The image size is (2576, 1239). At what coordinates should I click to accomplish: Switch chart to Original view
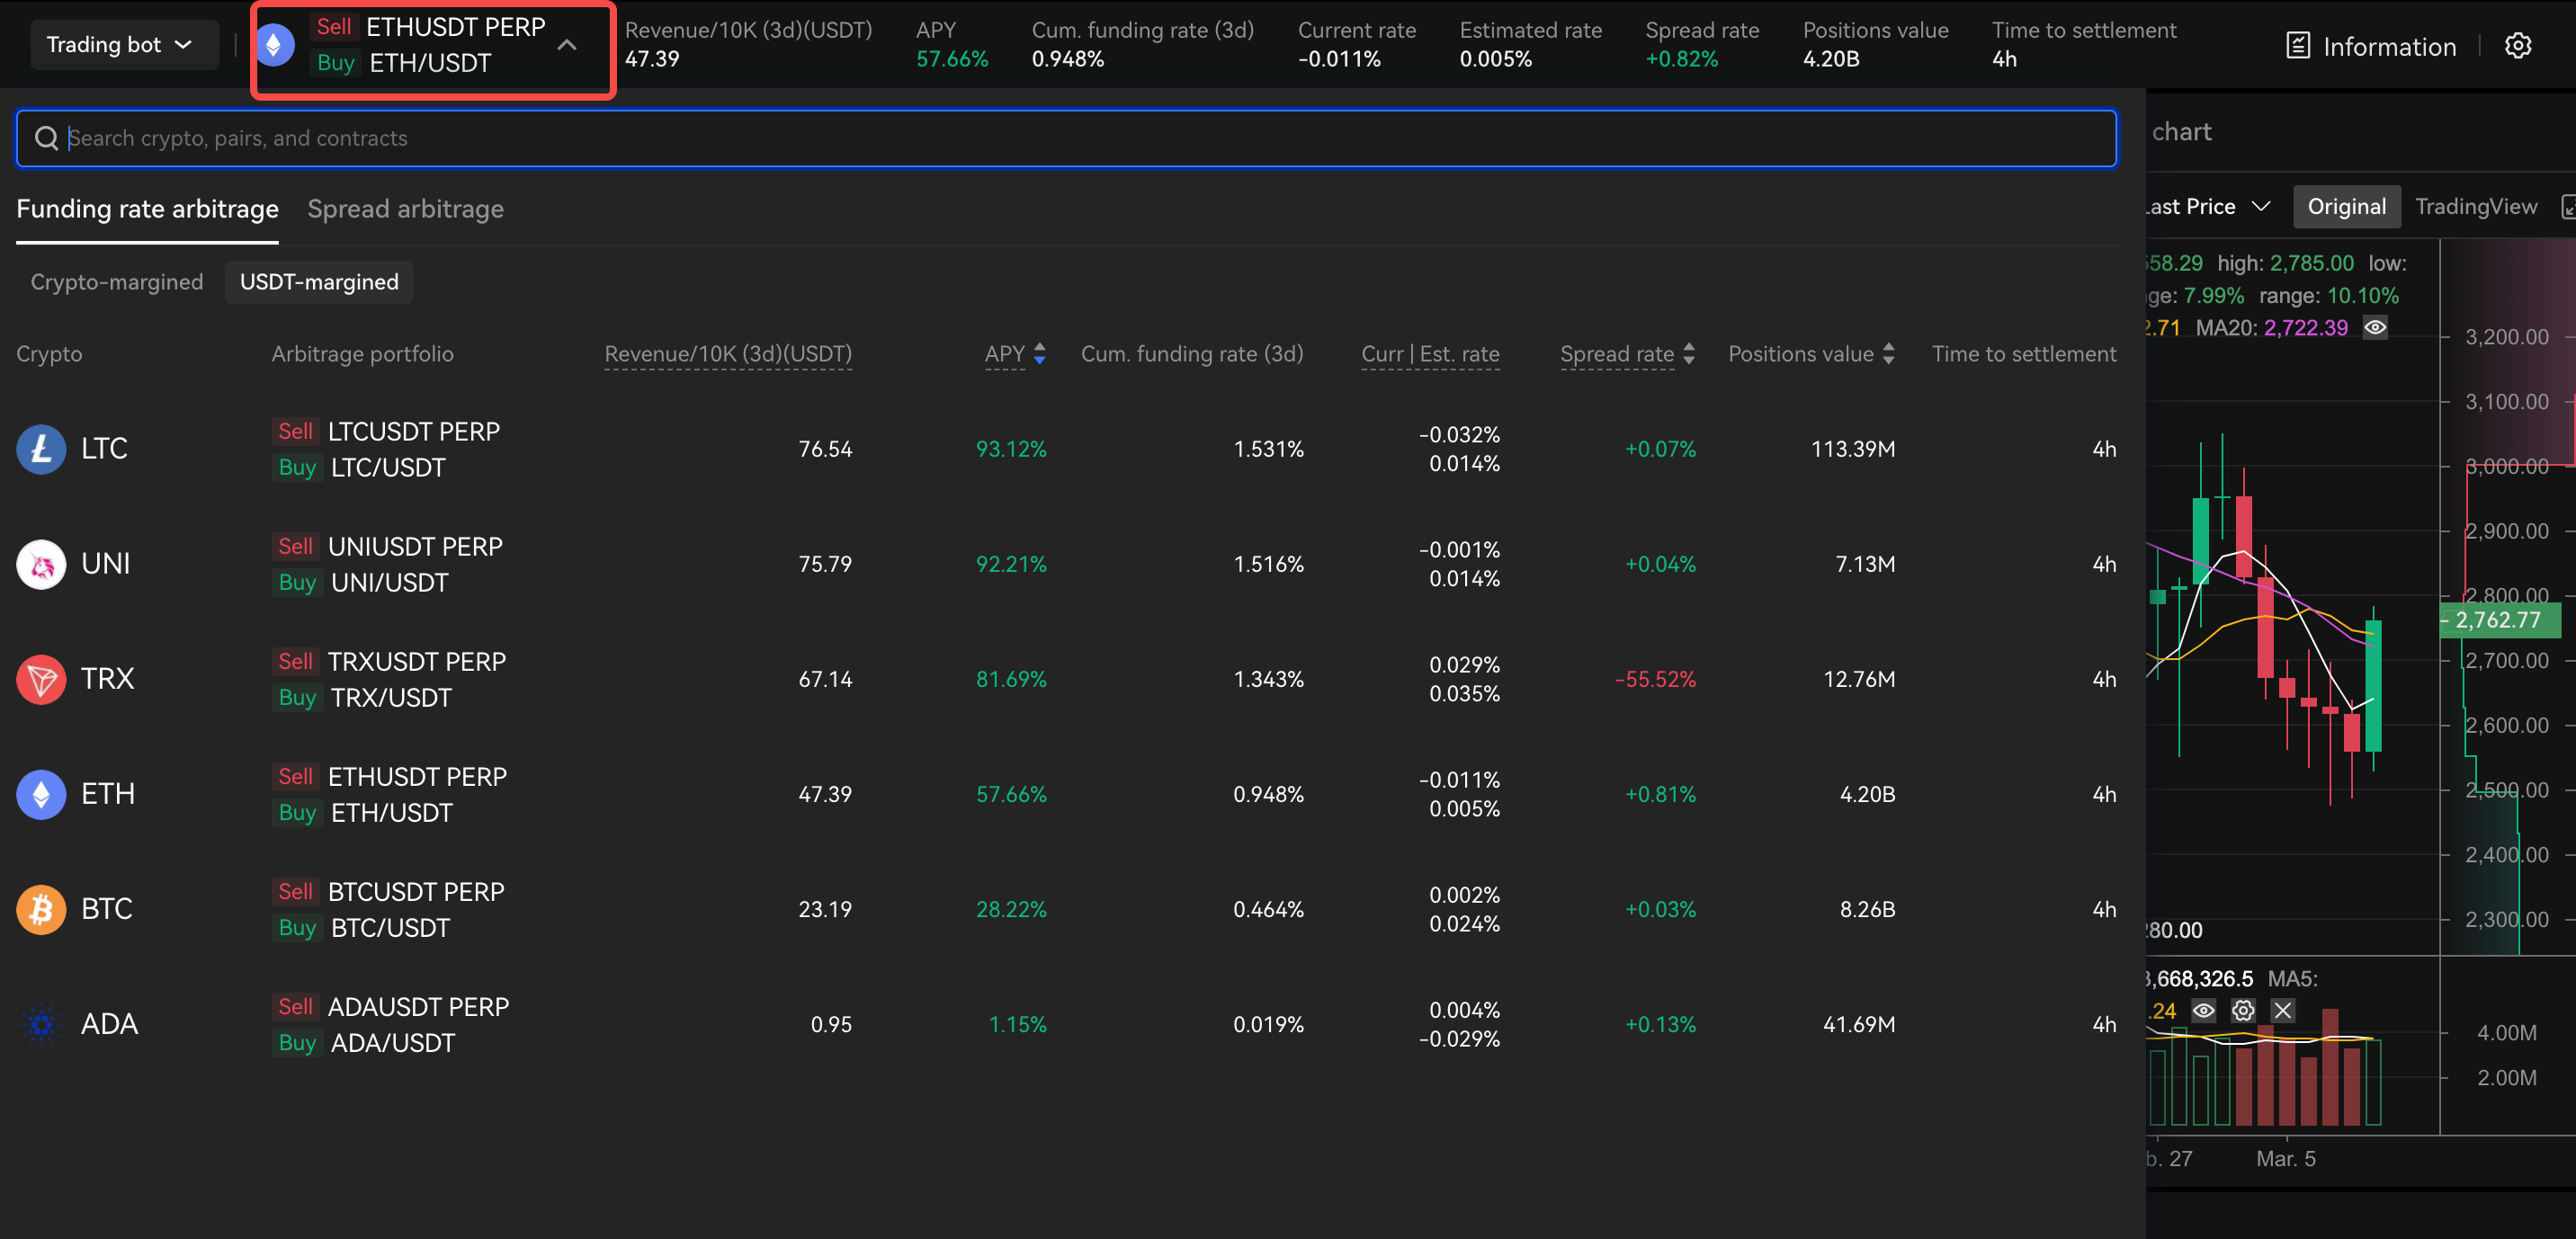point(2346,207)
